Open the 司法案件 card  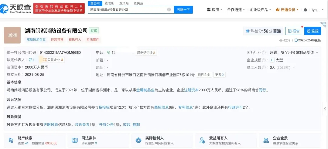coord(98,141)
